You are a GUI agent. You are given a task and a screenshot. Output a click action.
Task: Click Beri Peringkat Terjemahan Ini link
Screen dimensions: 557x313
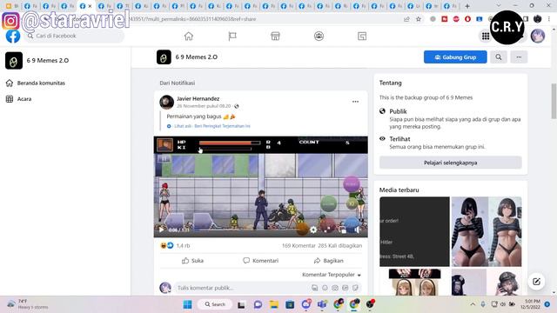pos(223,126)
